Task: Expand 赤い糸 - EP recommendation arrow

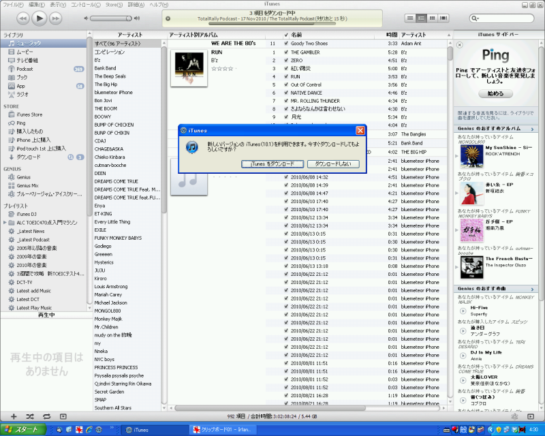Action: click(x=456, y=193)
